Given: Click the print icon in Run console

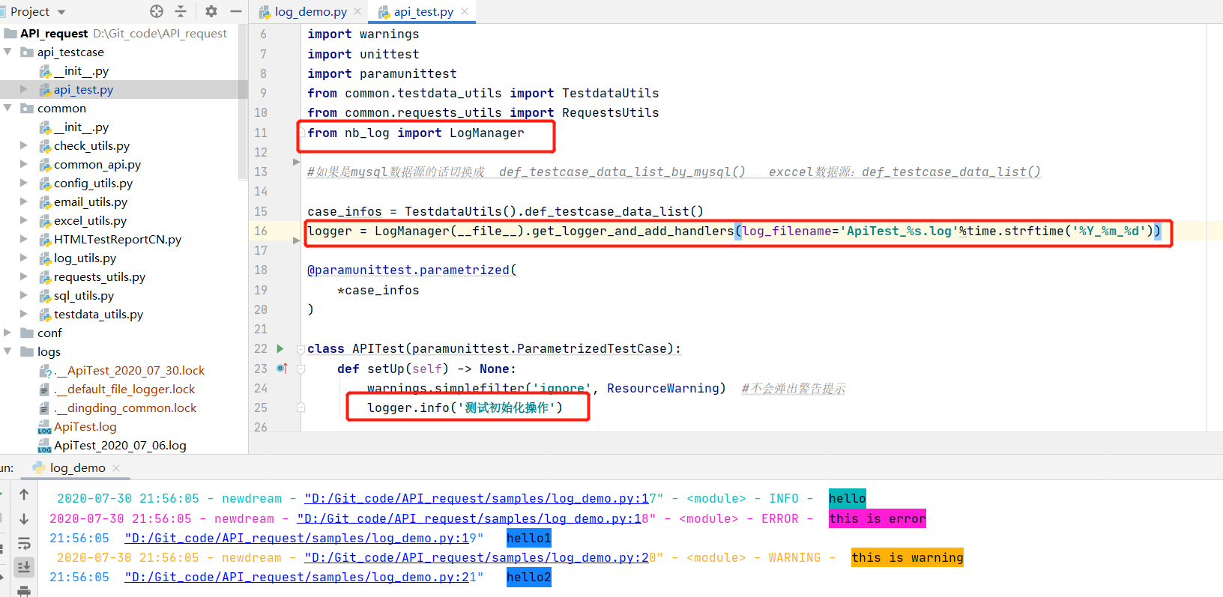Looking at the screenshot, I should 24,590.
